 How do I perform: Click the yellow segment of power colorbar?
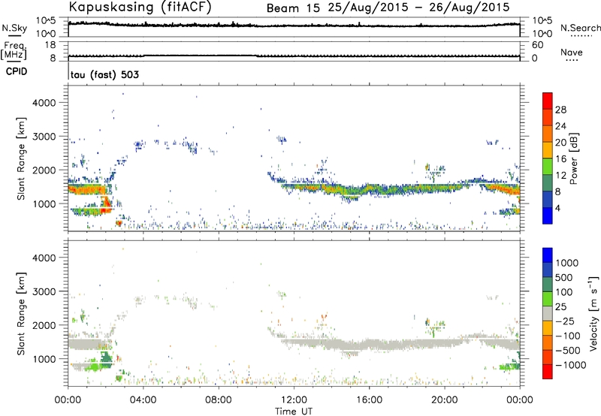click(x=548, y=150)
